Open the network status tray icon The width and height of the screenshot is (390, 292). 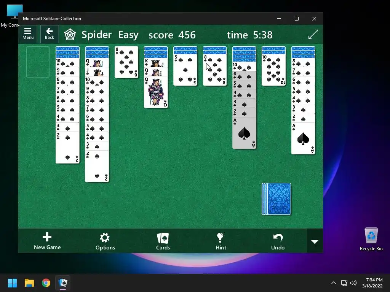click(344, 283)
